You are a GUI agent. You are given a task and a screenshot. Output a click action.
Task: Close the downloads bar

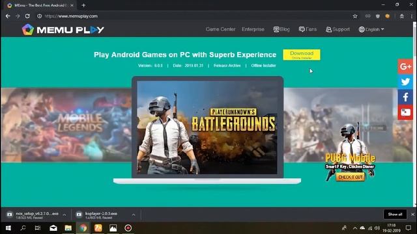[x=412, y=214]
